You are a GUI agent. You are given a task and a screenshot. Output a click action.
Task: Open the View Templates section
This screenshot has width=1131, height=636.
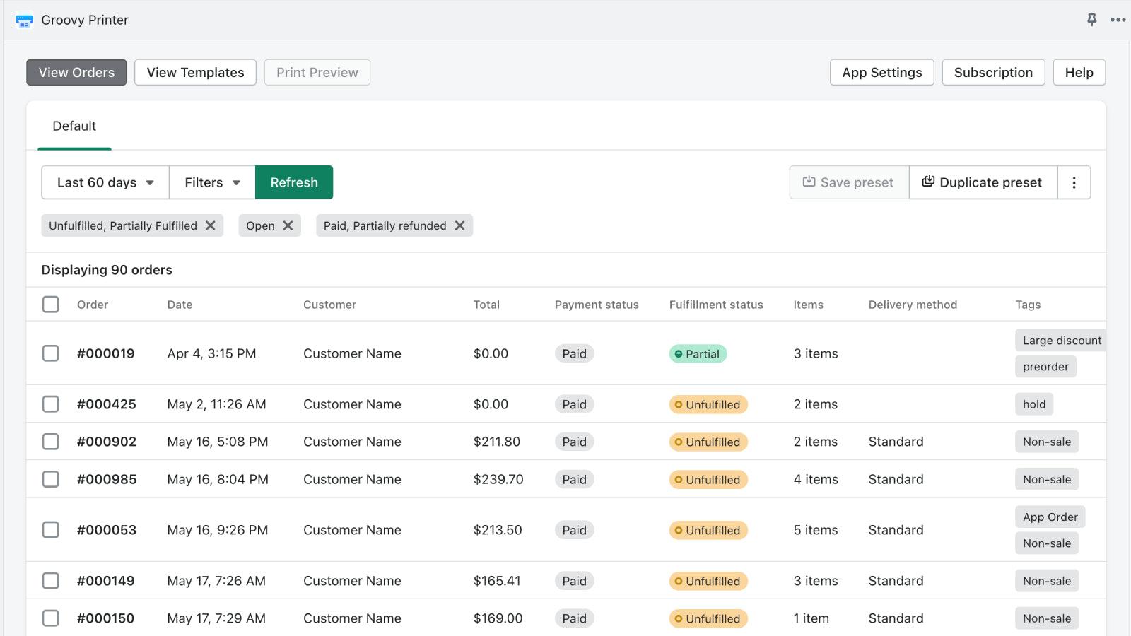pos(195,73)
